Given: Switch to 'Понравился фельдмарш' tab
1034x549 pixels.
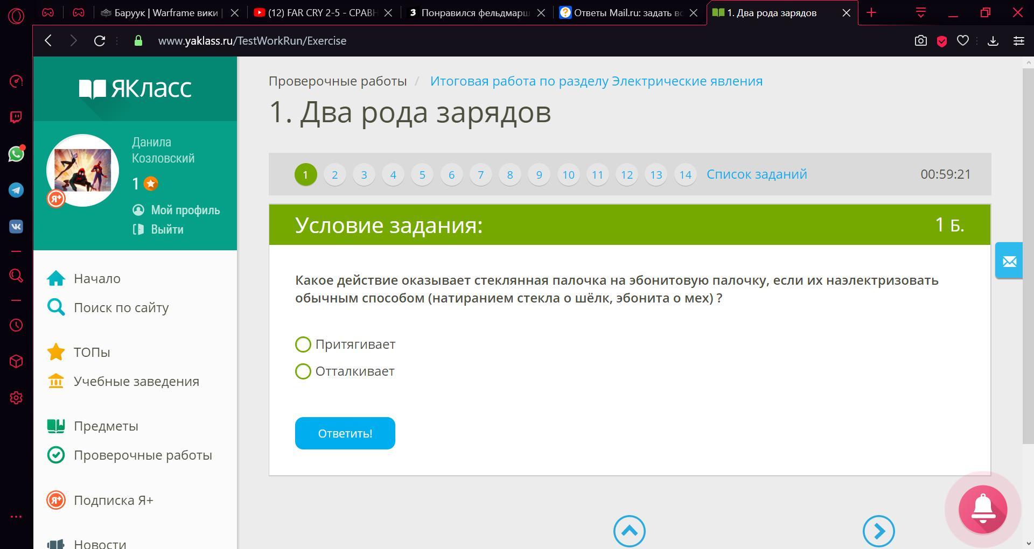Looking at the screenshot, I should pyautogui.click(x=477, y=13).
